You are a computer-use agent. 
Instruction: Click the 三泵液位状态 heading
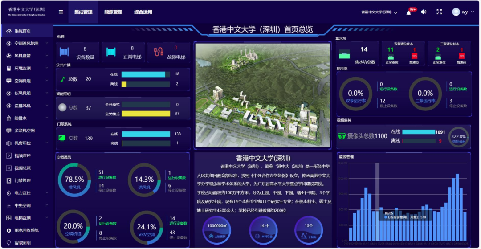pos(450,44)
